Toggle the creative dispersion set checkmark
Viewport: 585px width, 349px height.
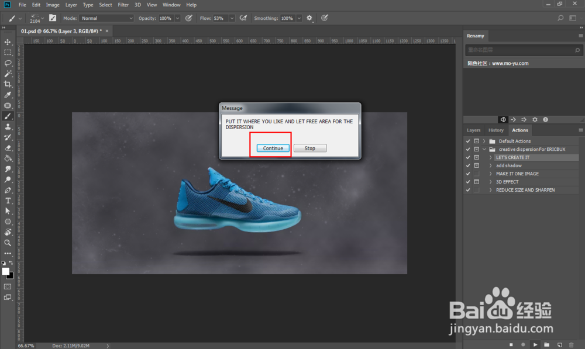click(x=468, y=149)
